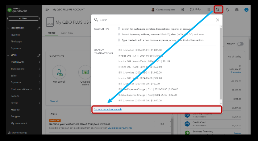Collapse the BOOKMARKS section
Image resolution: width=258 pixels, height=141 pixels.
pyautogui.click(x=8, y=28)
